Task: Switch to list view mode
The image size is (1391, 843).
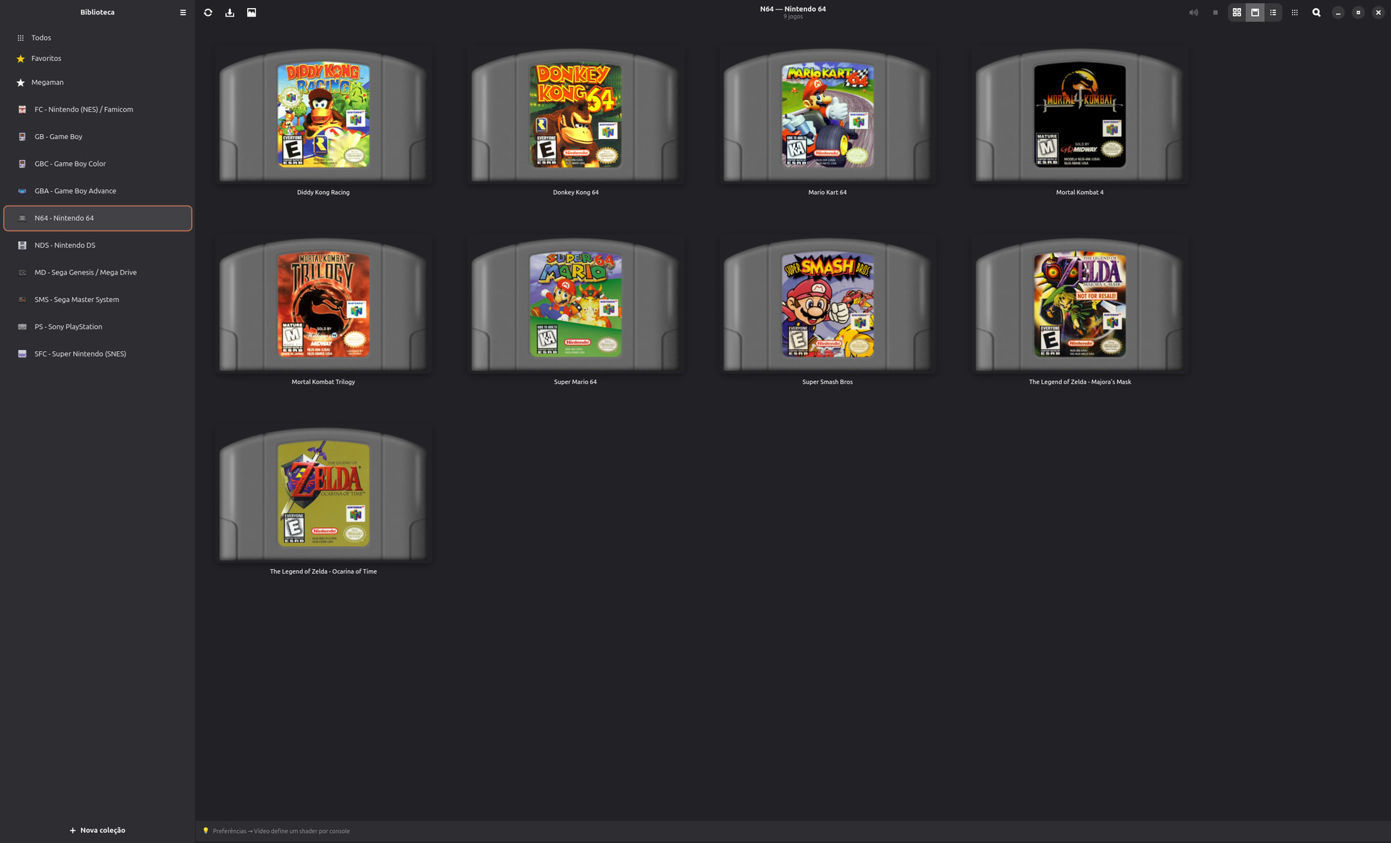Action: 1273,12
